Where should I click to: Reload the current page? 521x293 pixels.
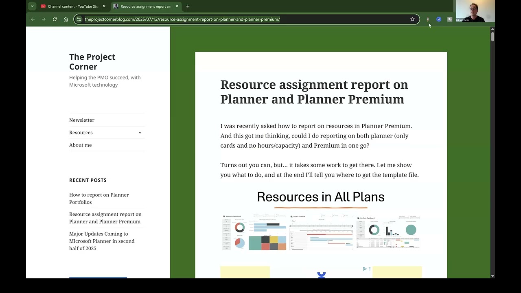55,19
